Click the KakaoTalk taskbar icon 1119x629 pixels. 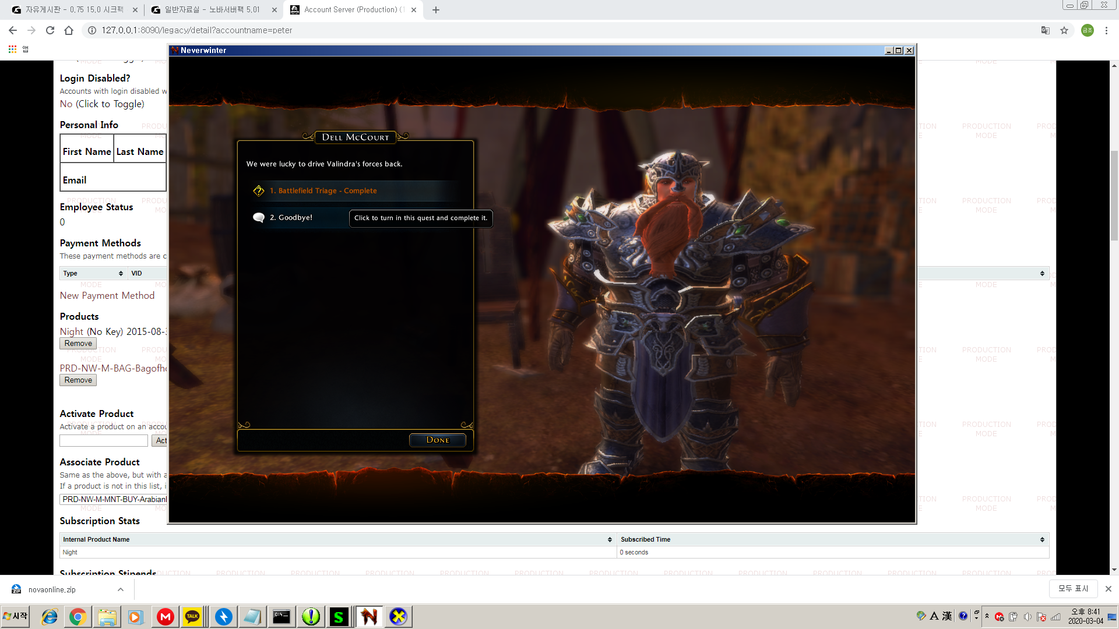coord(192,616)
